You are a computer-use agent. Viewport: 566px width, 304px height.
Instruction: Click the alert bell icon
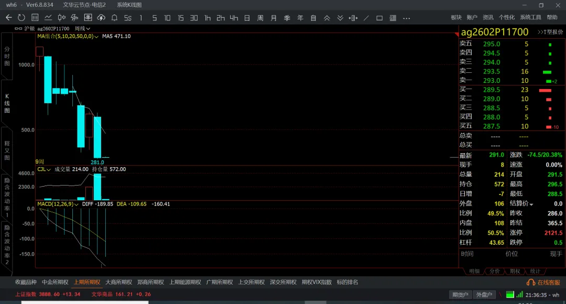click(114, 18)
